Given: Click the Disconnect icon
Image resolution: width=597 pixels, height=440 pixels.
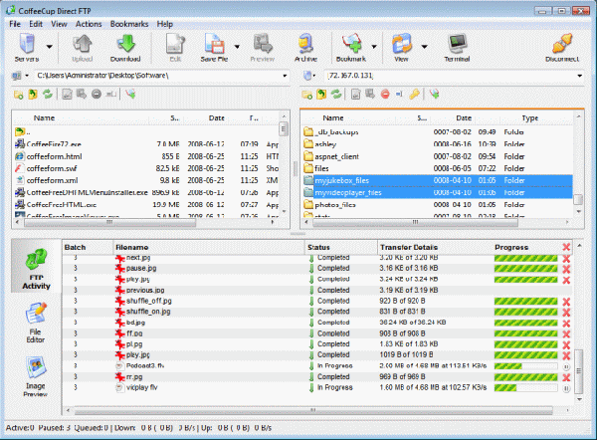Looking at the screenshot, I should tap(563, 46).
